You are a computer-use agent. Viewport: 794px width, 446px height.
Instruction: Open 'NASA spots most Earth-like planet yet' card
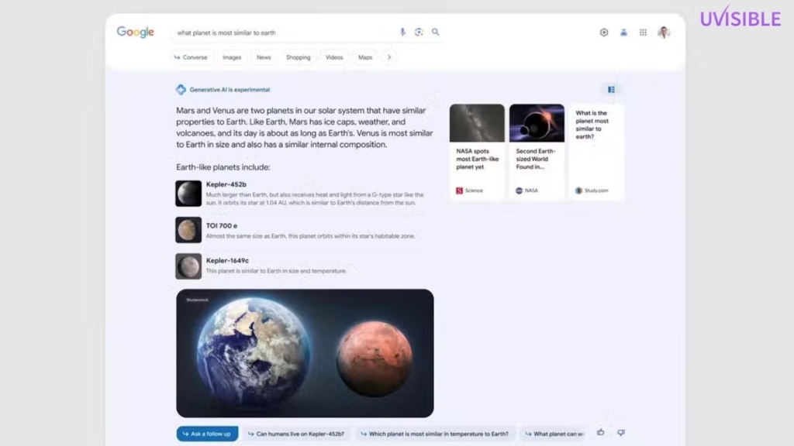click(477, 152)
